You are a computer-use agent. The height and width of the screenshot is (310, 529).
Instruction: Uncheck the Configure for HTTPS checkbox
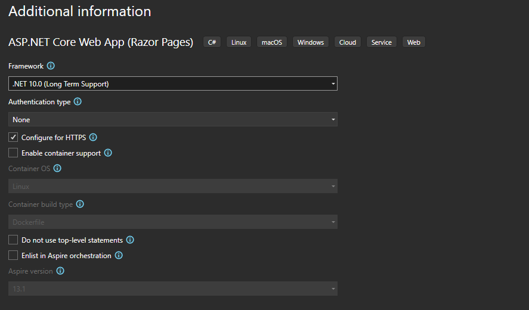click(x=13, y=137)
